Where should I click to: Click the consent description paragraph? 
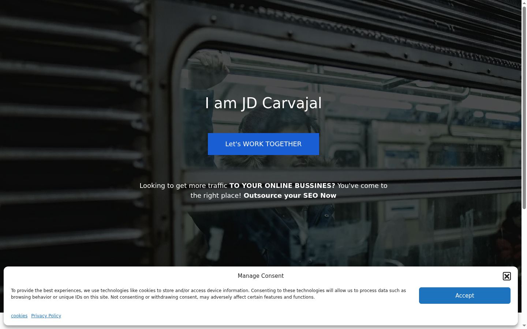point(209,294)
